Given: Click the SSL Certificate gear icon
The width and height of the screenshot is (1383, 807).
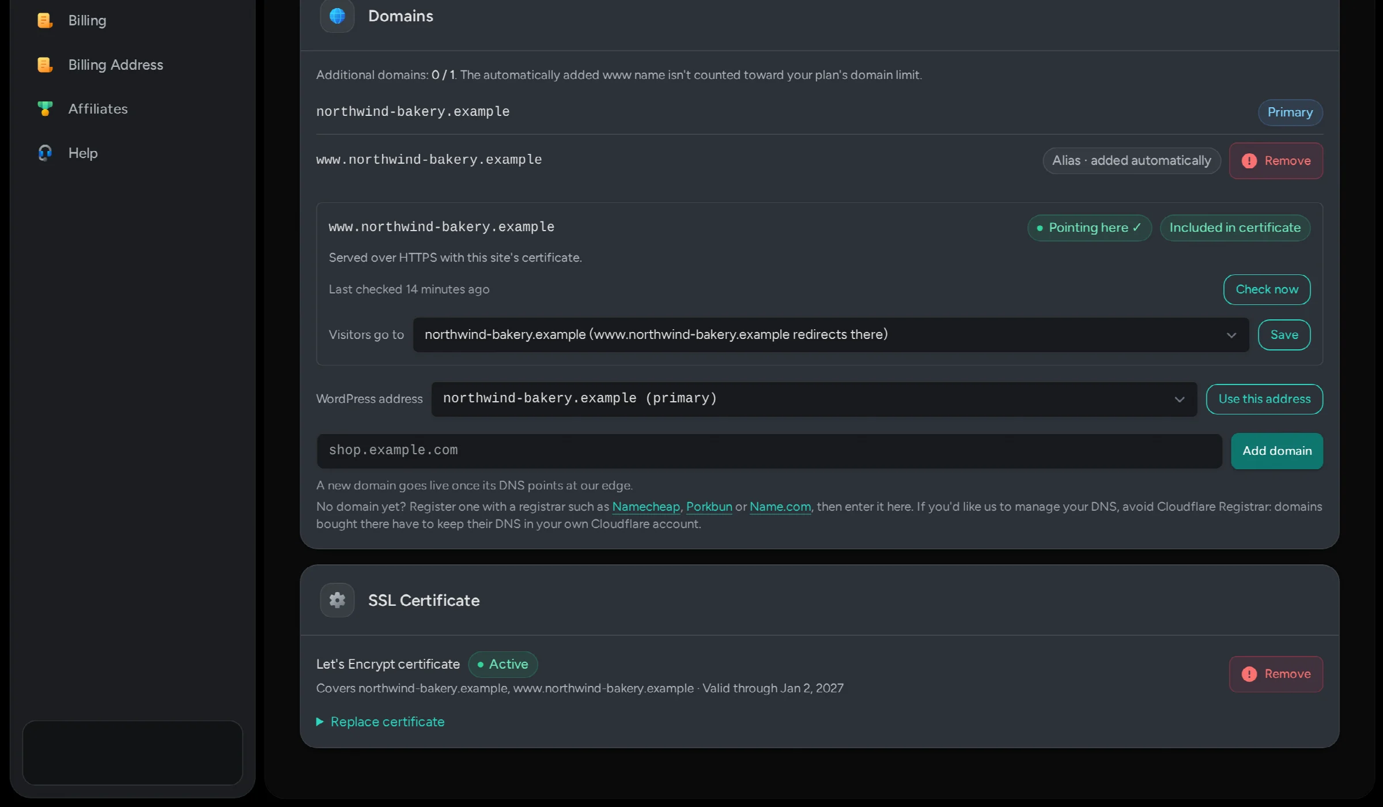Looking at the screenshot, I should [337, 600].
